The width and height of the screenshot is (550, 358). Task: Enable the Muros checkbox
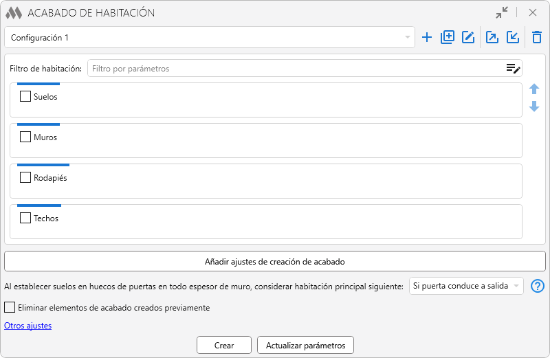pos(25,137)
